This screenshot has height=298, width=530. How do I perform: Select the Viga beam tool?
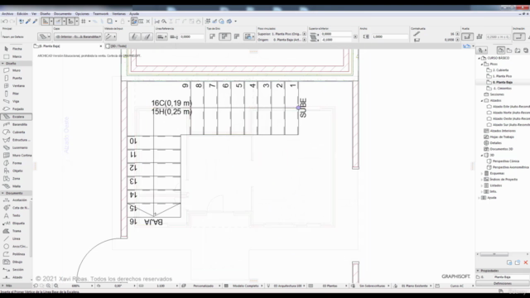coord(17,101)
